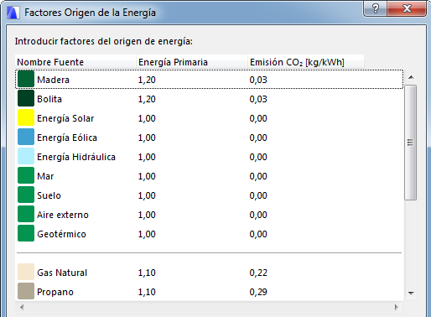Click Energía Solar primary energy 1,00
431x317 pixels.
coord(147,118)
